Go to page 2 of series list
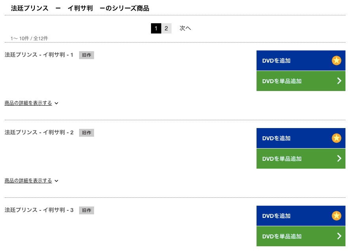This screenshot has height=251, width=351. (x=166, y=28)
